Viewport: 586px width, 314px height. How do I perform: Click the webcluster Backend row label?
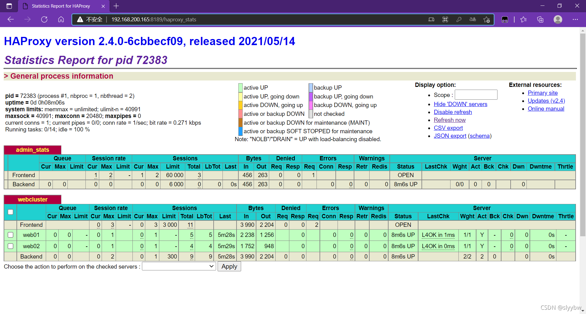click(x=31, y=257)
